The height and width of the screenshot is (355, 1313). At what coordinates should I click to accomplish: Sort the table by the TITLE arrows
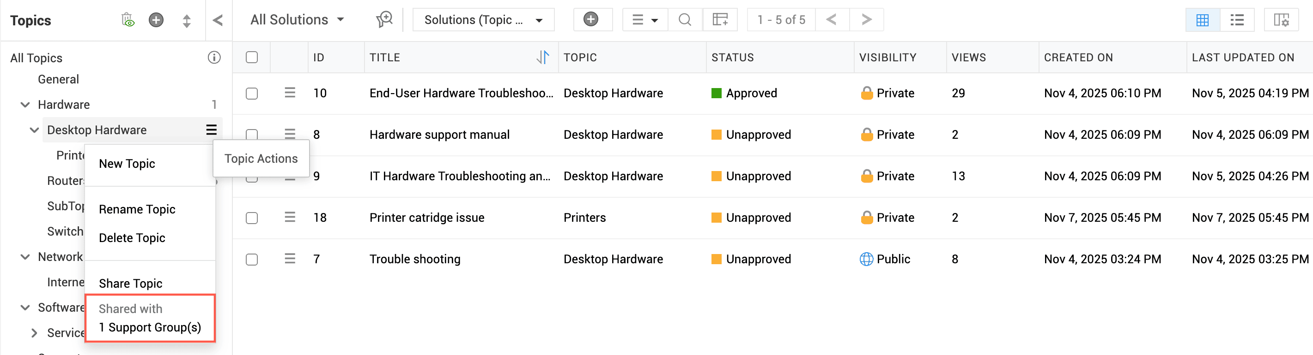pos(543,57)
